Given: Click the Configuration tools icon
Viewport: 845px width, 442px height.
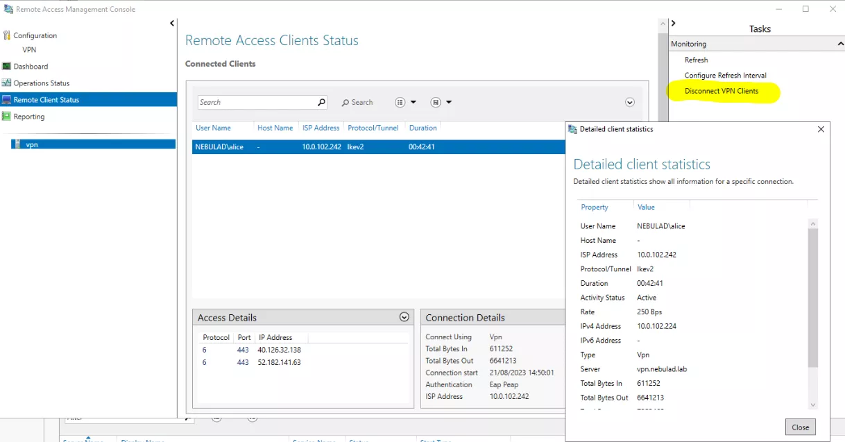Looking at the screenshot, I should pos(7,35).
